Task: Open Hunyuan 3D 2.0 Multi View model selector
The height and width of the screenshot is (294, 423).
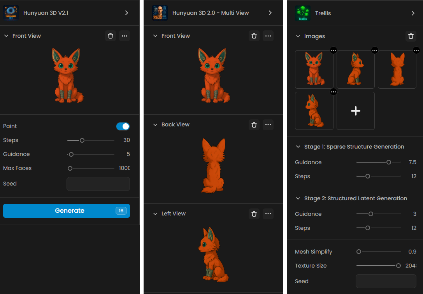Action: click(270, 13)
